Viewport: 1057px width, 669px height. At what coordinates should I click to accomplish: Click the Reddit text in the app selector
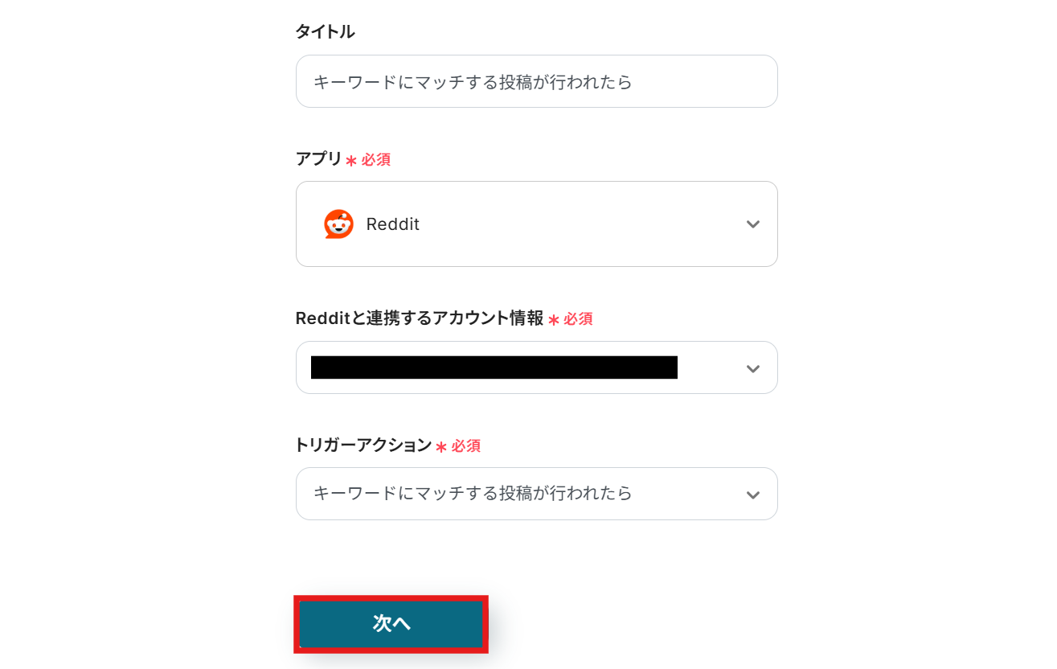[x=392, y=224]
